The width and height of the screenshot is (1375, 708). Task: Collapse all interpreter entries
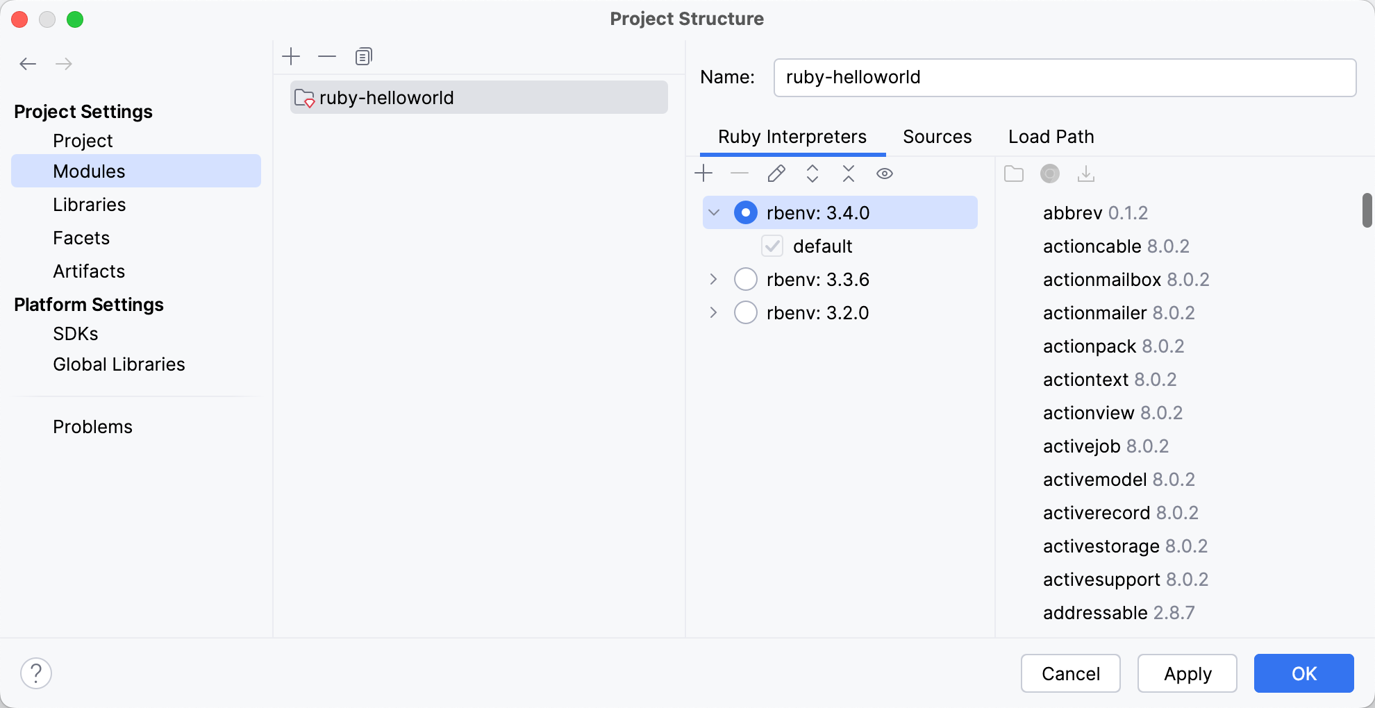click(x=849, y=174)
